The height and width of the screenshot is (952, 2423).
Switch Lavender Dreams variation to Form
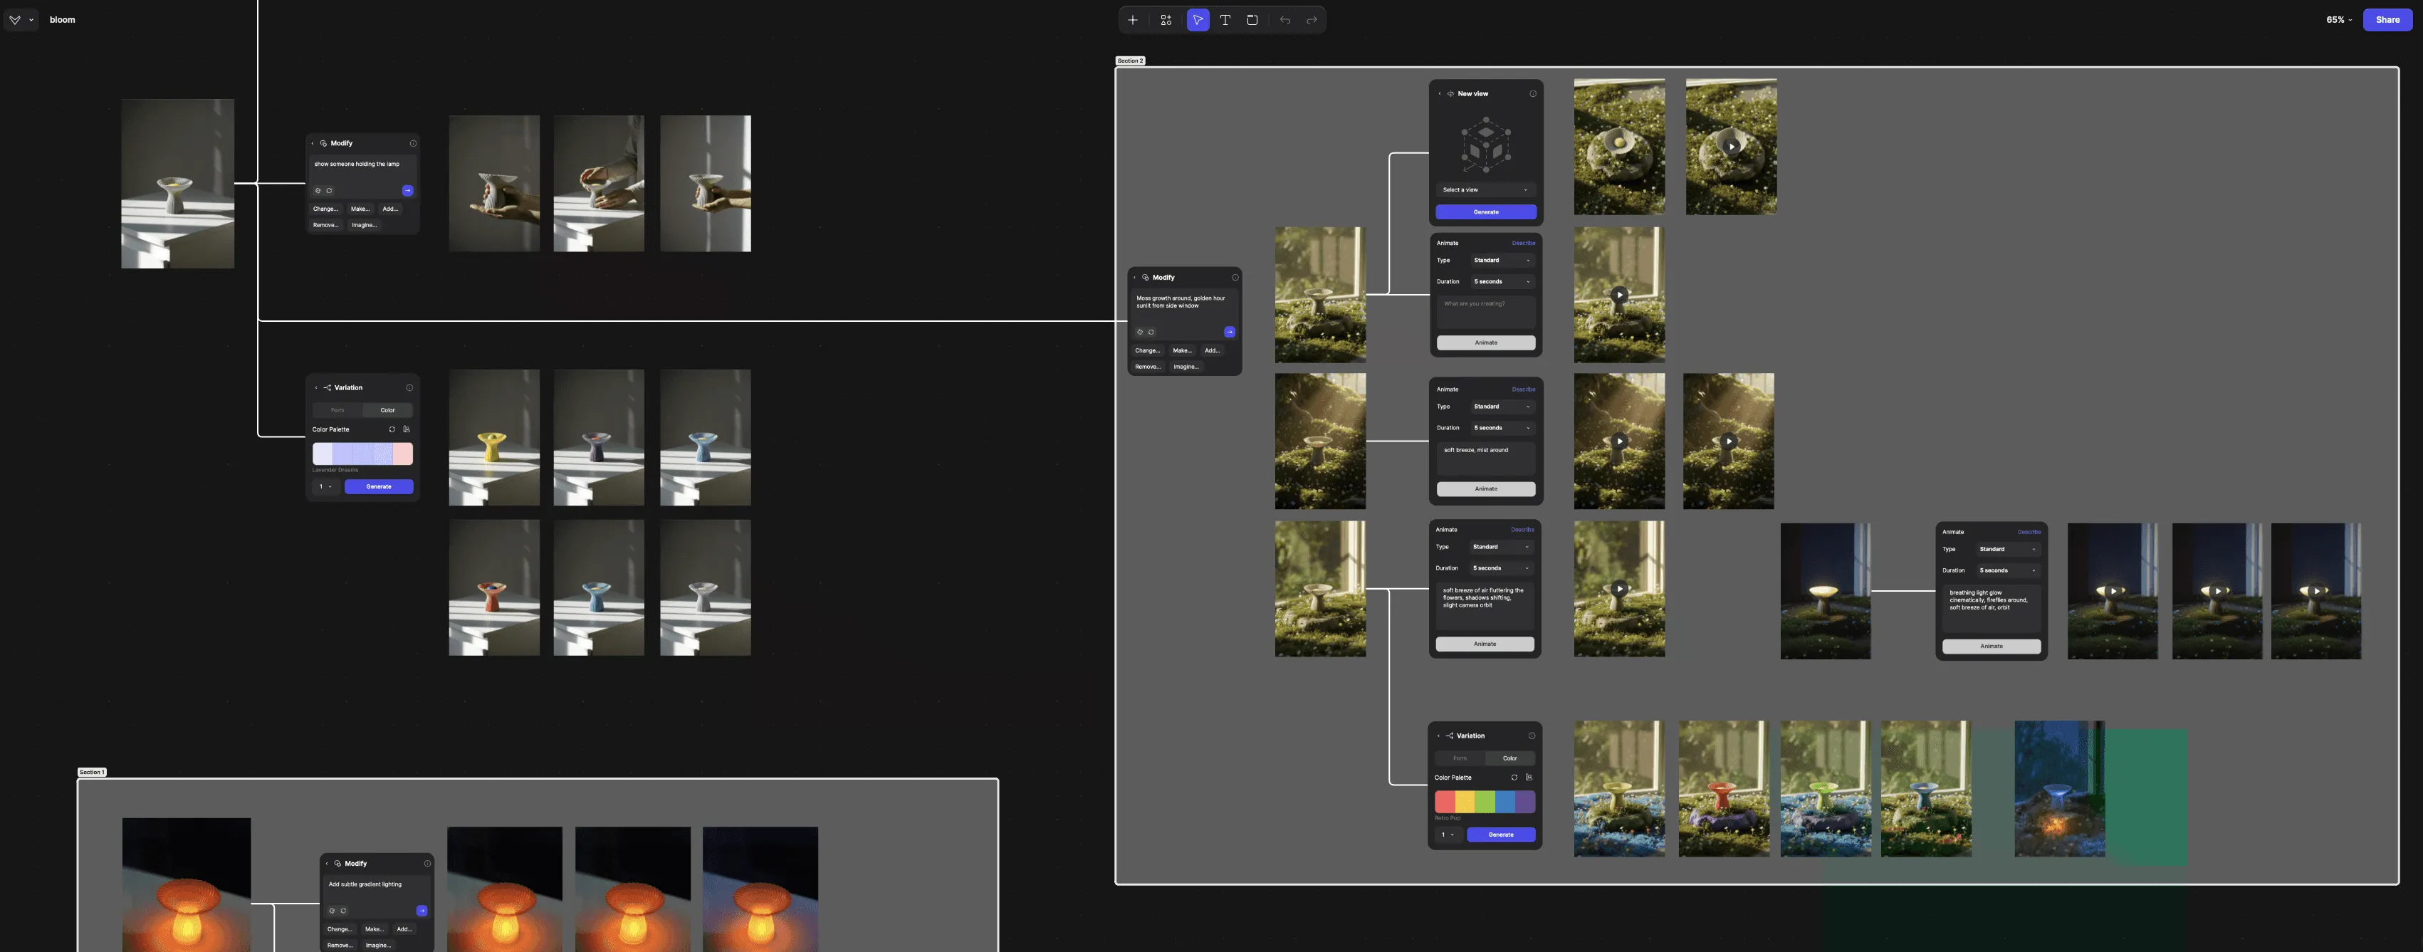[x=337, y=410]
